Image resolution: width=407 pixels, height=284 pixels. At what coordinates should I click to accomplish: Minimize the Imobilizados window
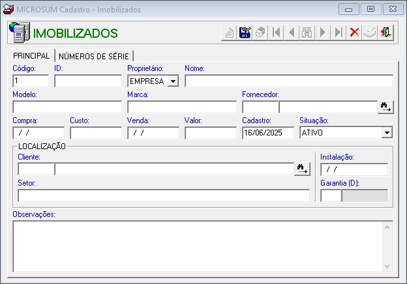(348, 9)
